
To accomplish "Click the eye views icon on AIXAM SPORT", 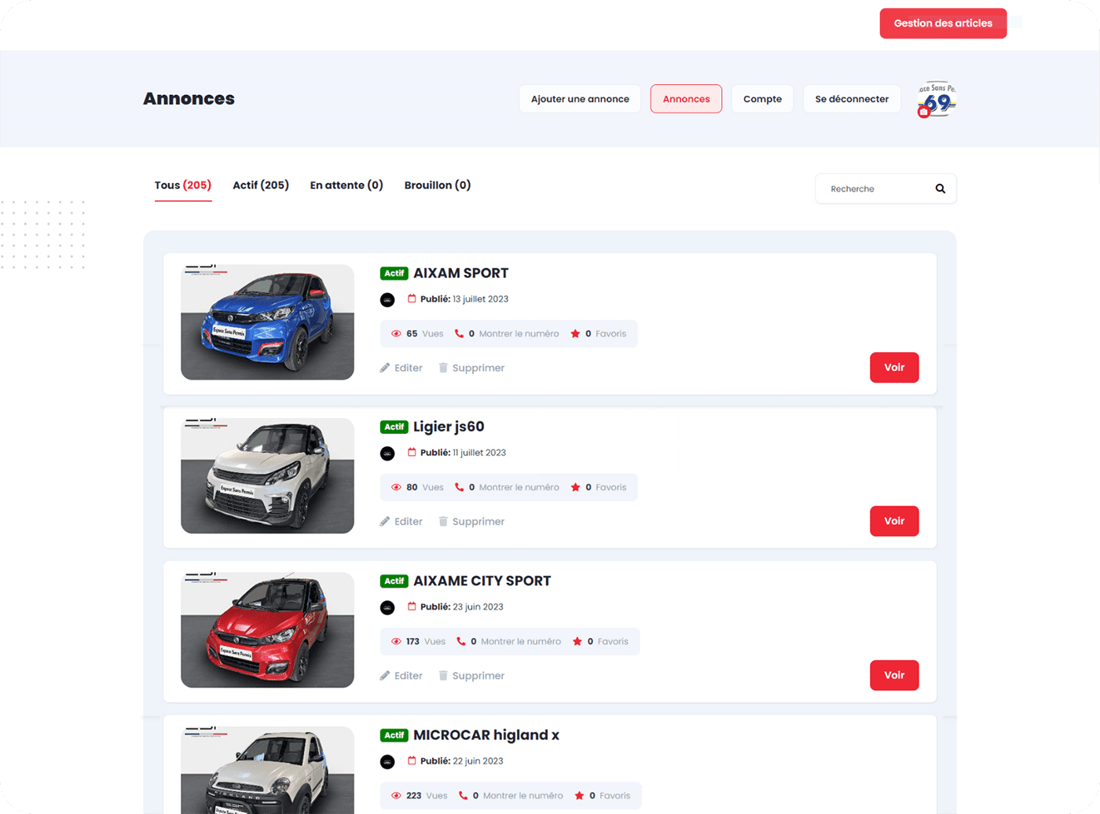I will coord(396,334).
